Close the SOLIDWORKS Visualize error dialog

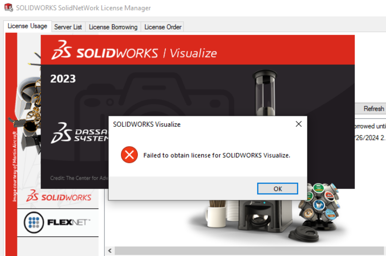[x=298, y=124]
